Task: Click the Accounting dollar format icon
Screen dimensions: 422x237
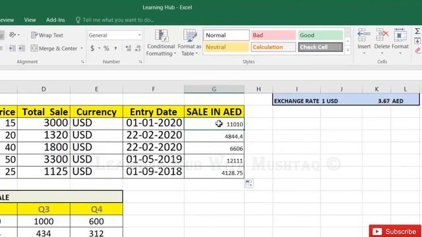Action: [x=92, y=48]
